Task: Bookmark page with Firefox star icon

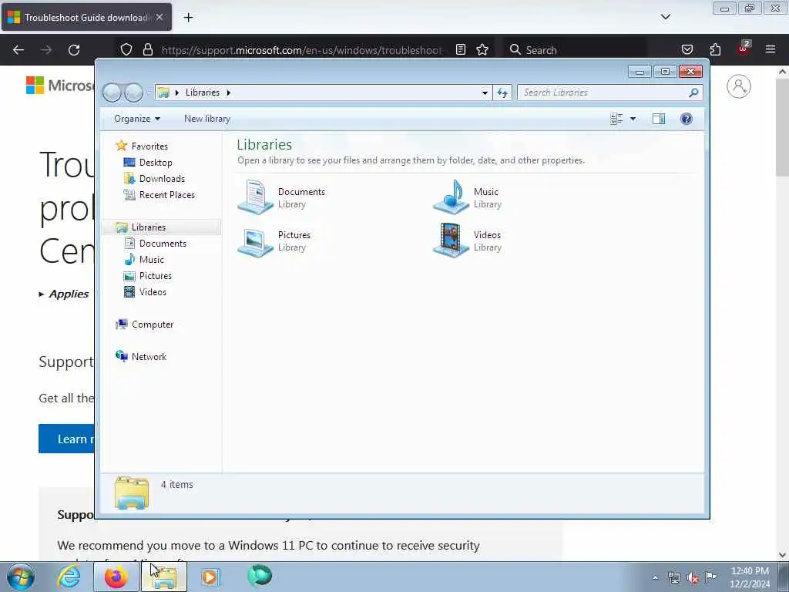Action: click(x=482, y=50)
